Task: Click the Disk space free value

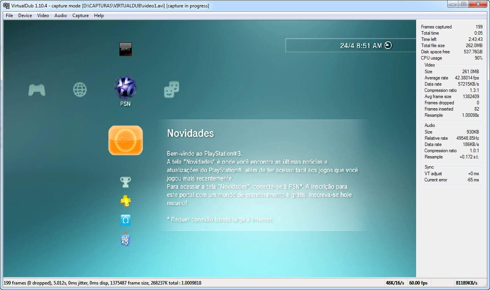Action: pos(474,52)
